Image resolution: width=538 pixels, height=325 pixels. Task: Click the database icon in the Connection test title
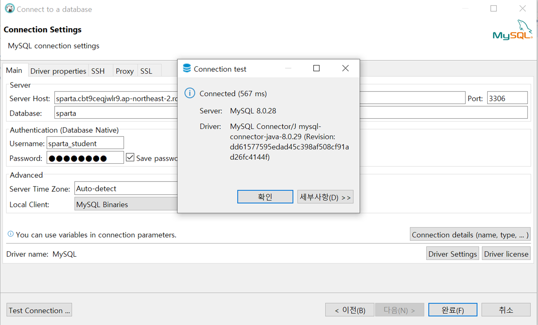[187, 68]
